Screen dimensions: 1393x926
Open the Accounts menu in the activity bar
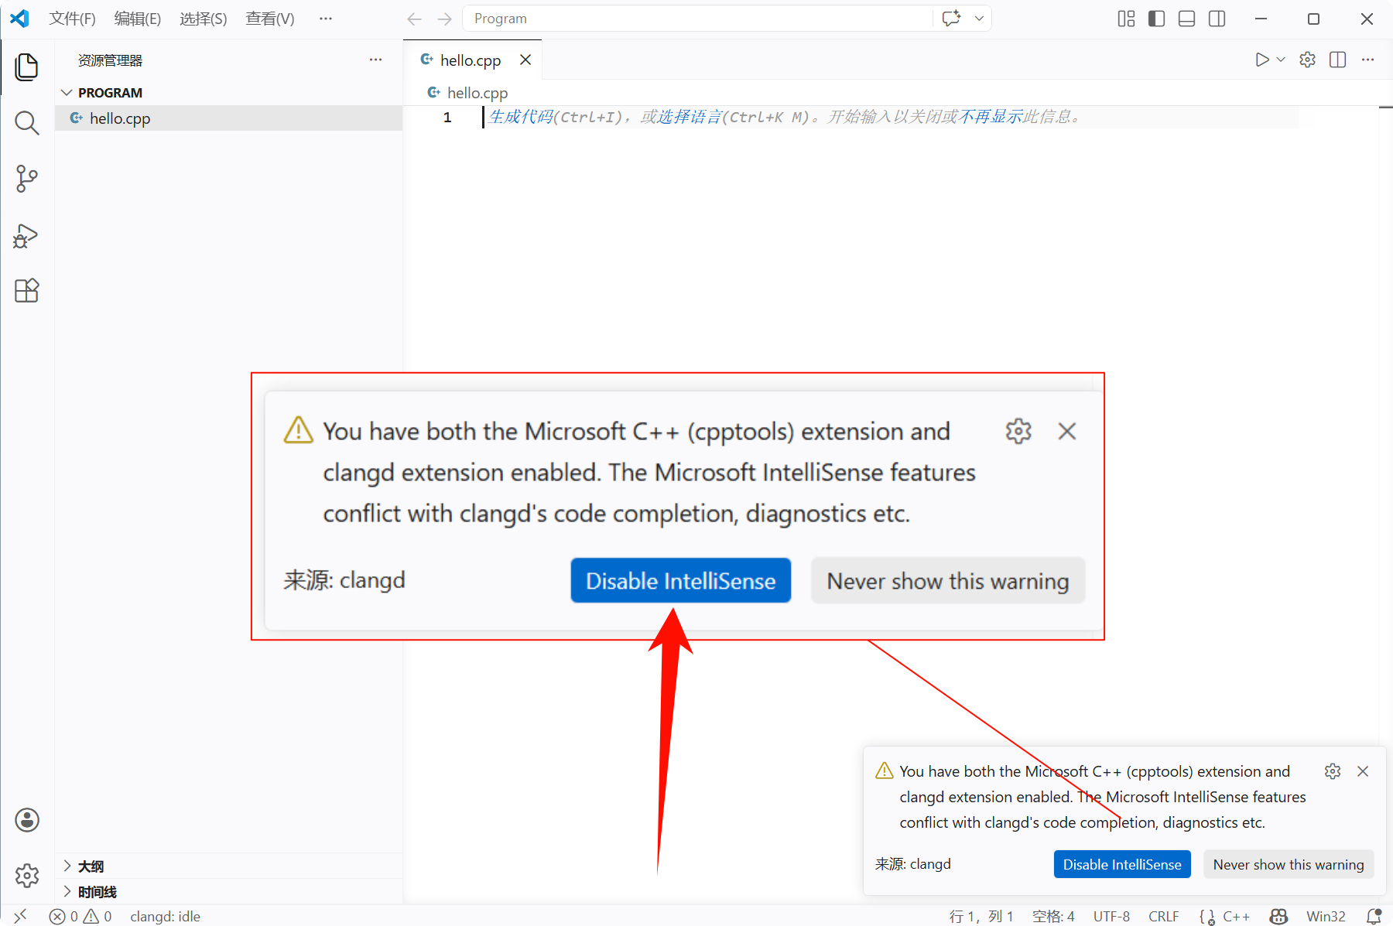[x=27, y=820]
